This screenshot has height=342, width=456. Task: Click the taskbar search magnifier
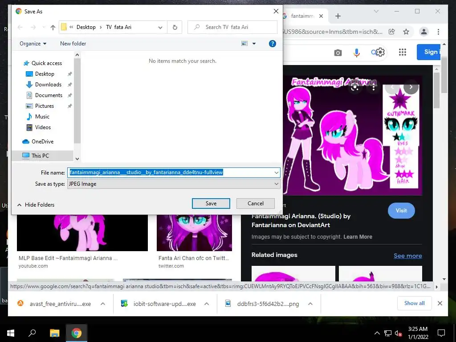(x=32, y=333)
